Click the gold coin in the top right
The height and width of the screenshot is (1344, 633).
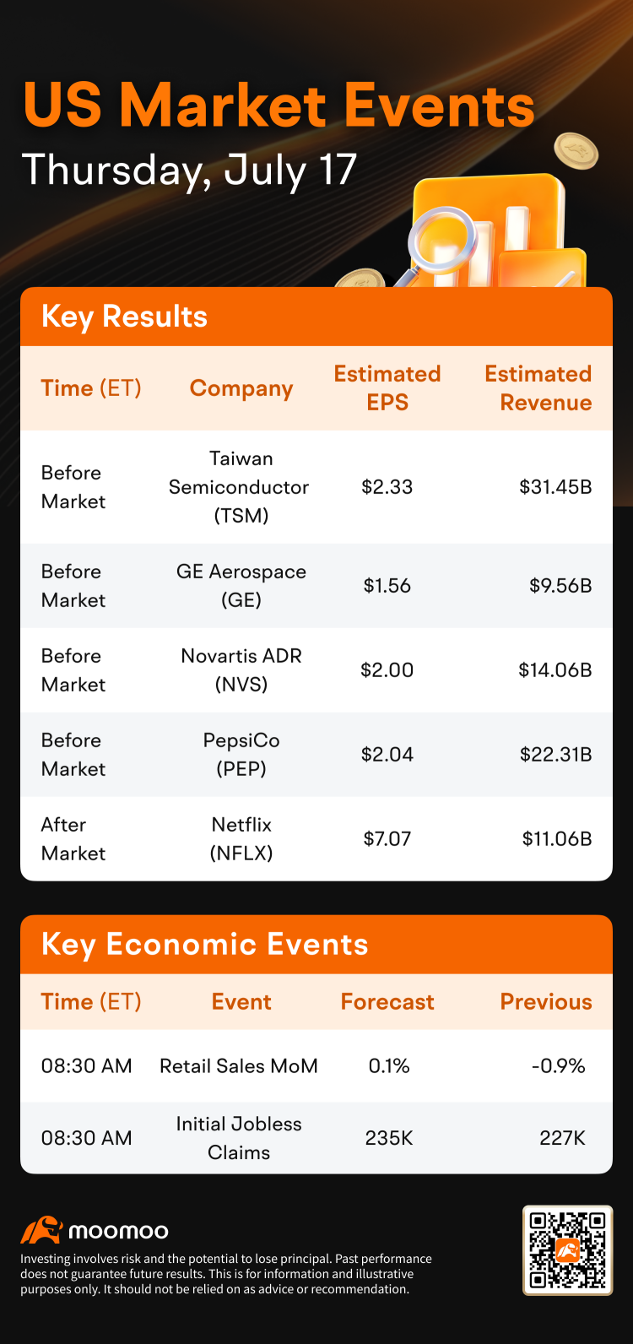pyautogui.click(x=576, y=152)
